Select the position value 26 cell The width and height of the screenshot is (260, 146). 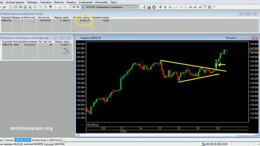click(45, 45)
